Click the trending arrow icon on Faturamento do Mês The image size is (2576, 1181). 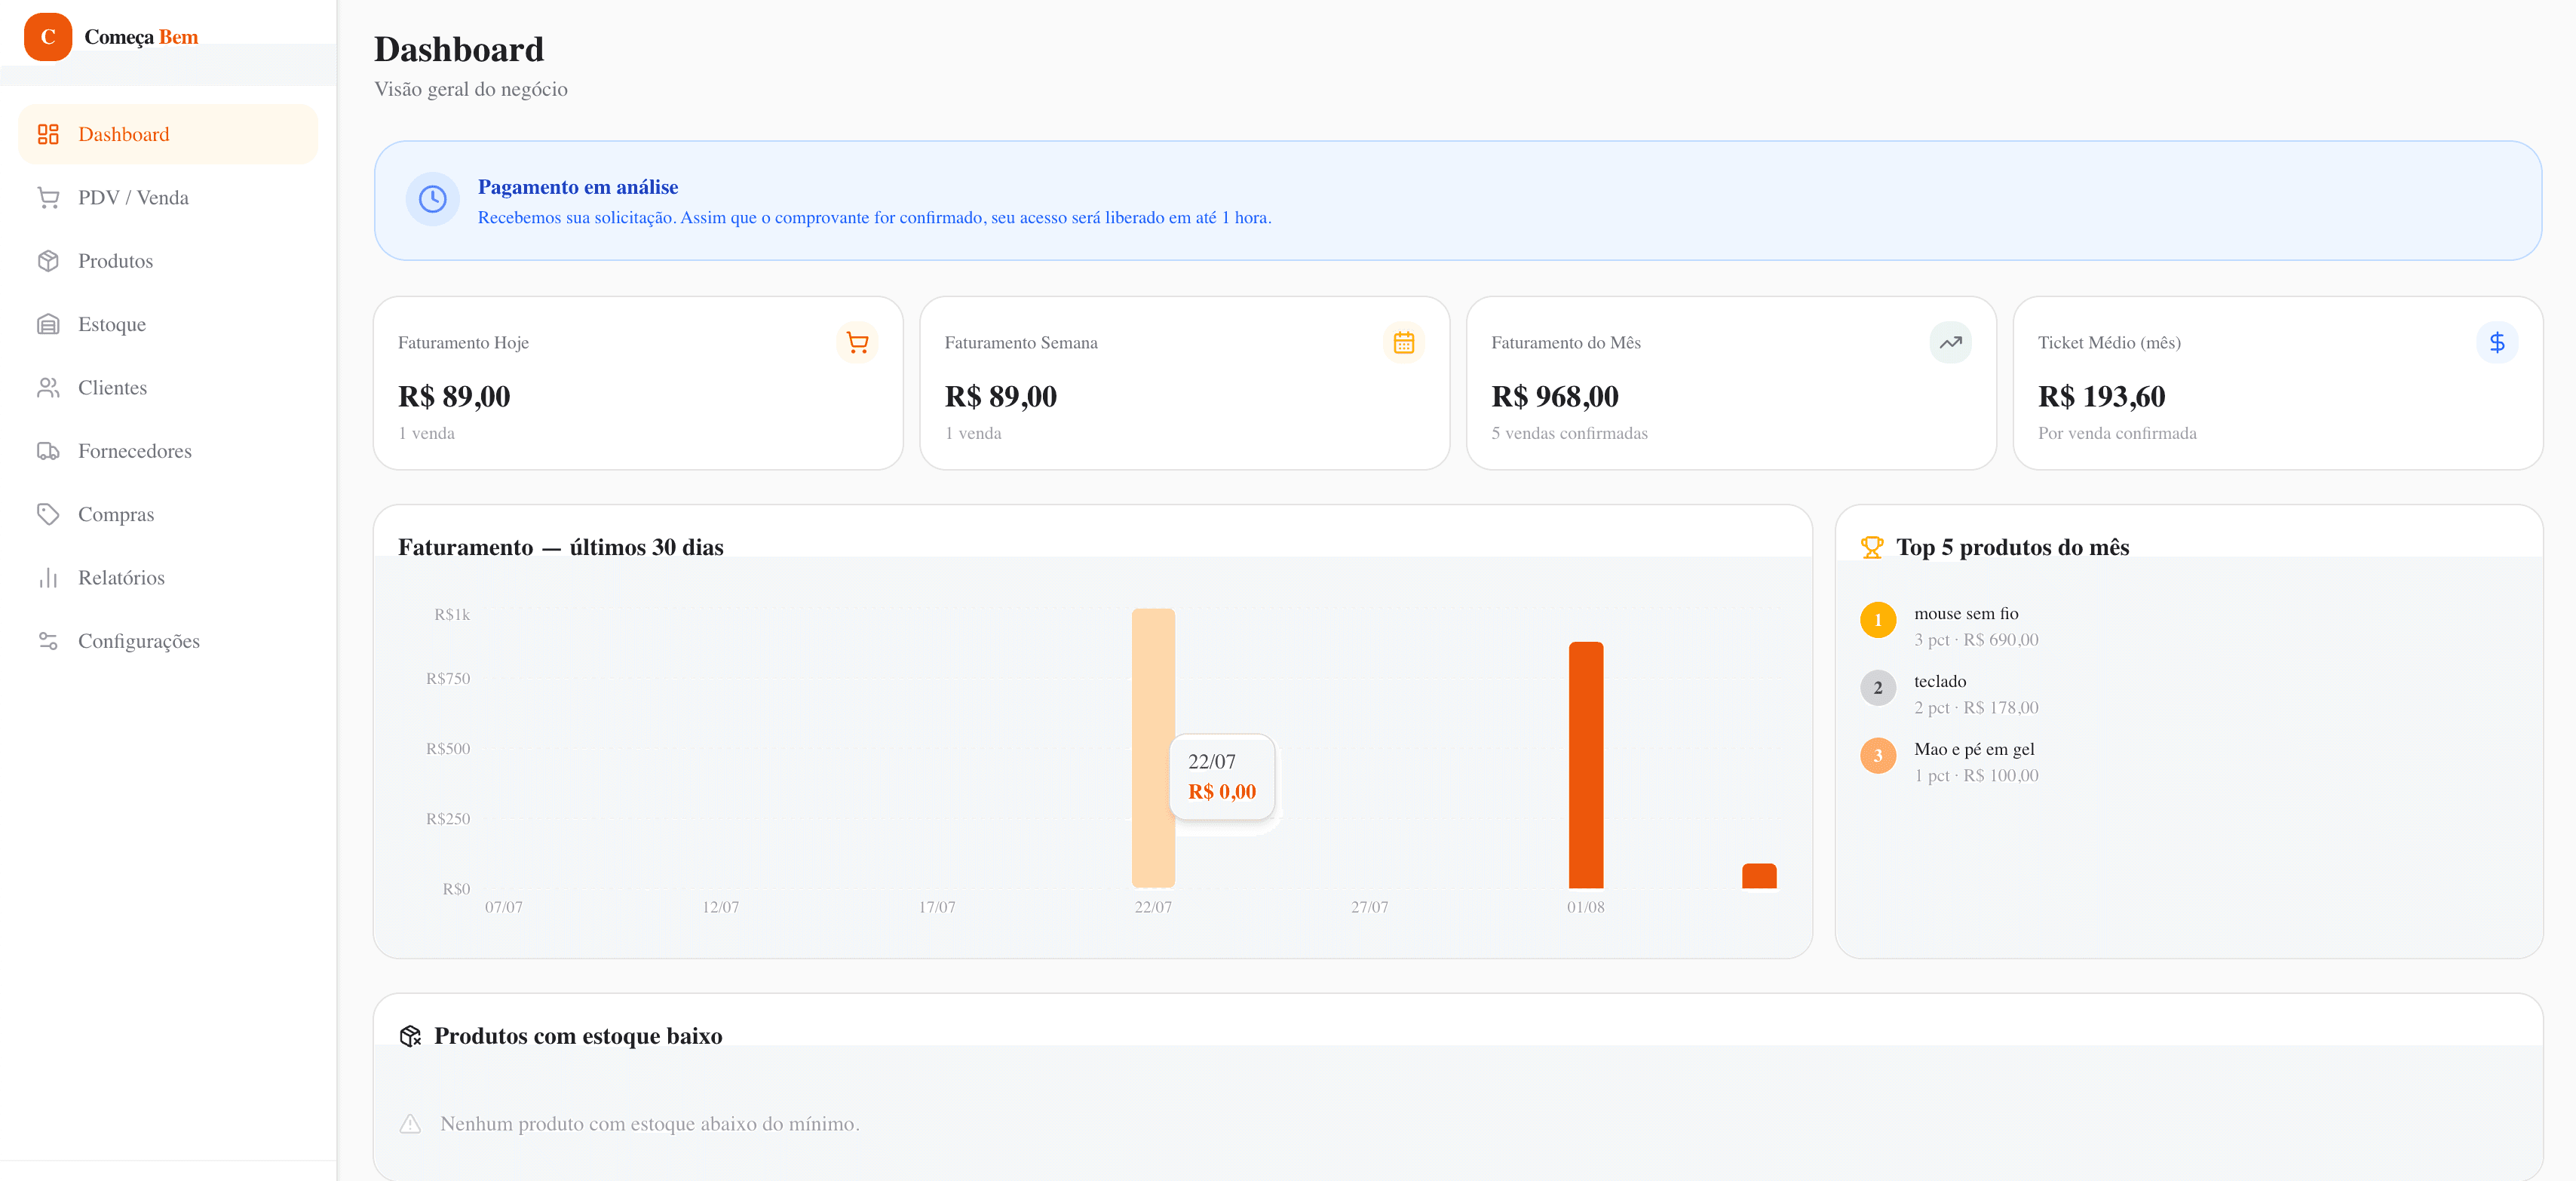pyautogui.click(x=1950, y=343)
